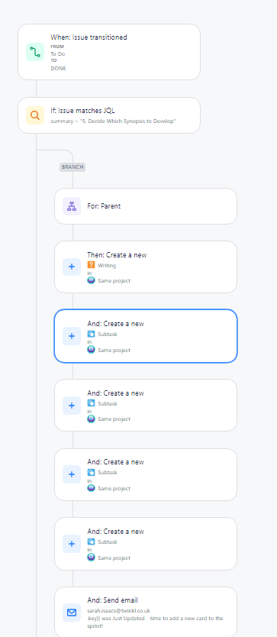Click the blue envelope Send email icon
The height and width of the screenshot is (637, 277).
coord(72,613)
